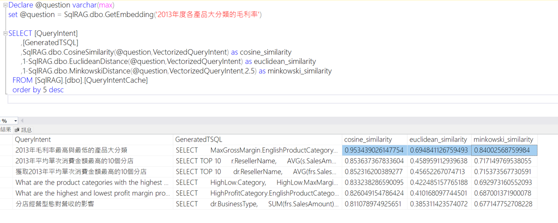The width and height of the screenshot is (558, 223).
Task: Click the minkowski_similarity column header
Action: click(504, 139)
